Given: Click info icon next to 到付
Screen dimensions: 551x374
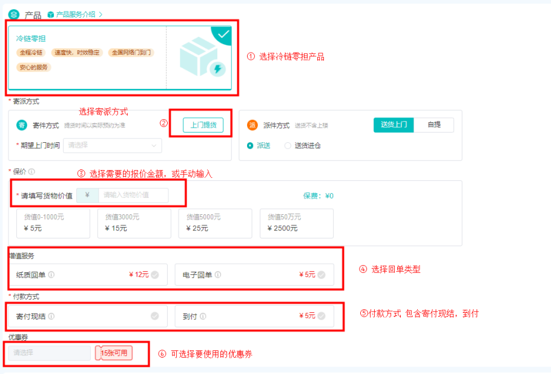Looking at the screenshot, I should click(x=203, y=316).
